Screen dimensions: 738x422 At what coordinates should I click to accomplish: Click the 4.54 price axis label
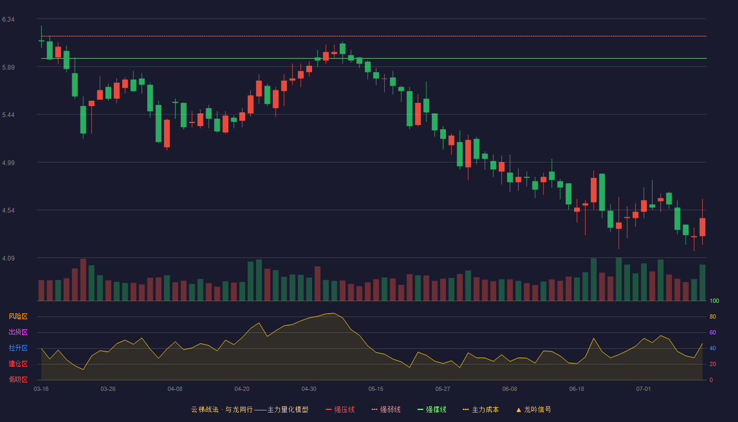8,210
